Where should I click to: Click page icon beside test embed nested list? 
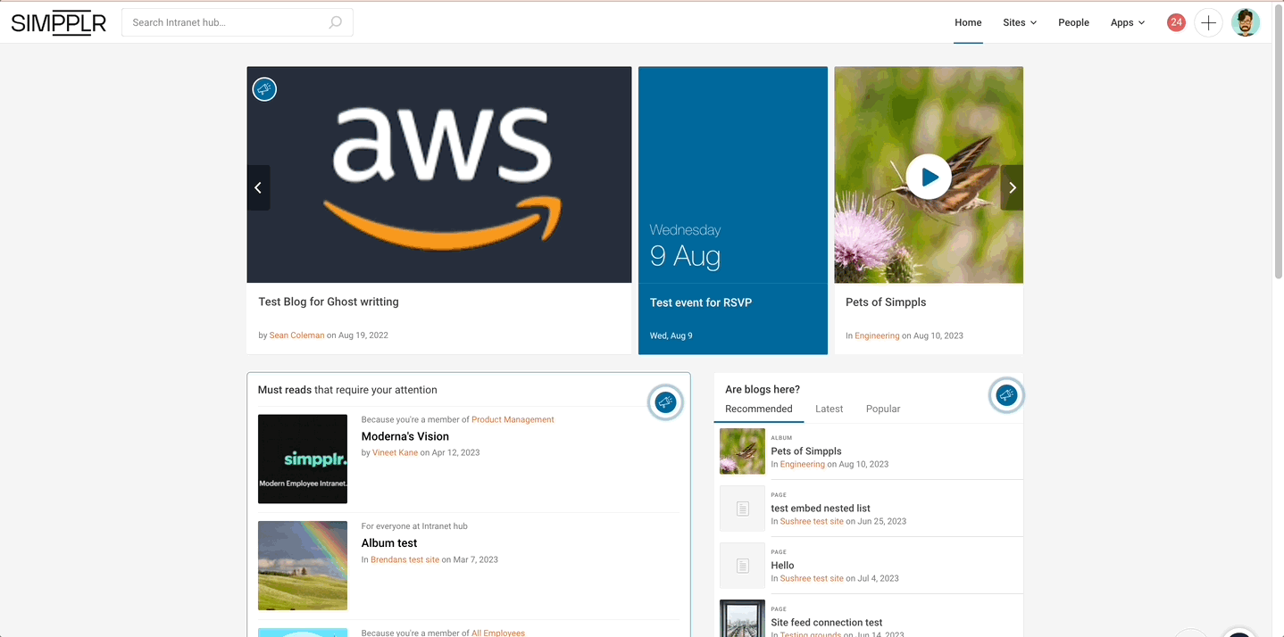[742, 508]
